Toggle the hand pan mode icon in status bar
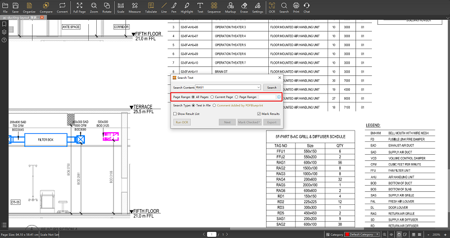 [x=399, y=235]
